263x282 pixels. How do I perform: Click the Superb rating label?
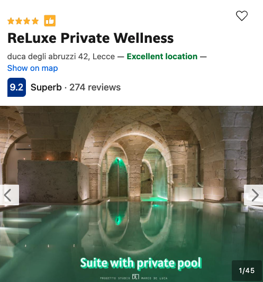pos(46,87)
